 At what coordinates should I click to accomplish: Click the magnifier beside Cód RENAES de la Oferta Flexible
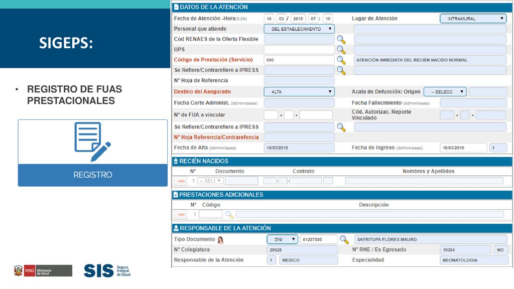[x=341, y=40]
